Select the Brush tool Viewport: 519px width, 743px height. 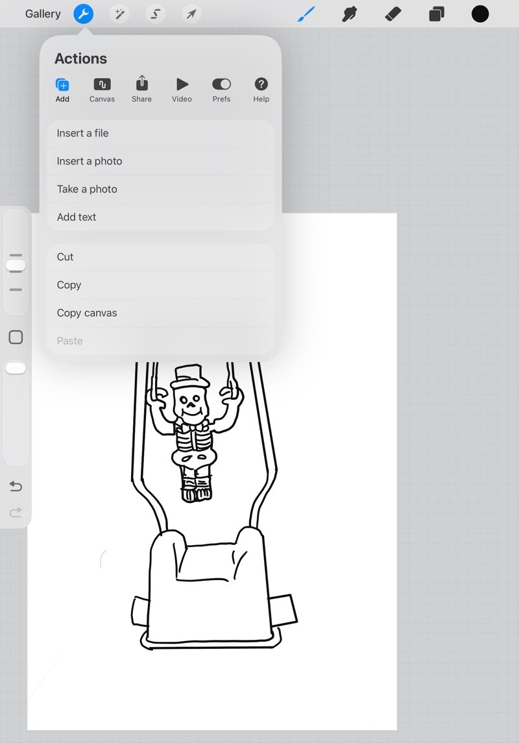[x=306, y=14]
